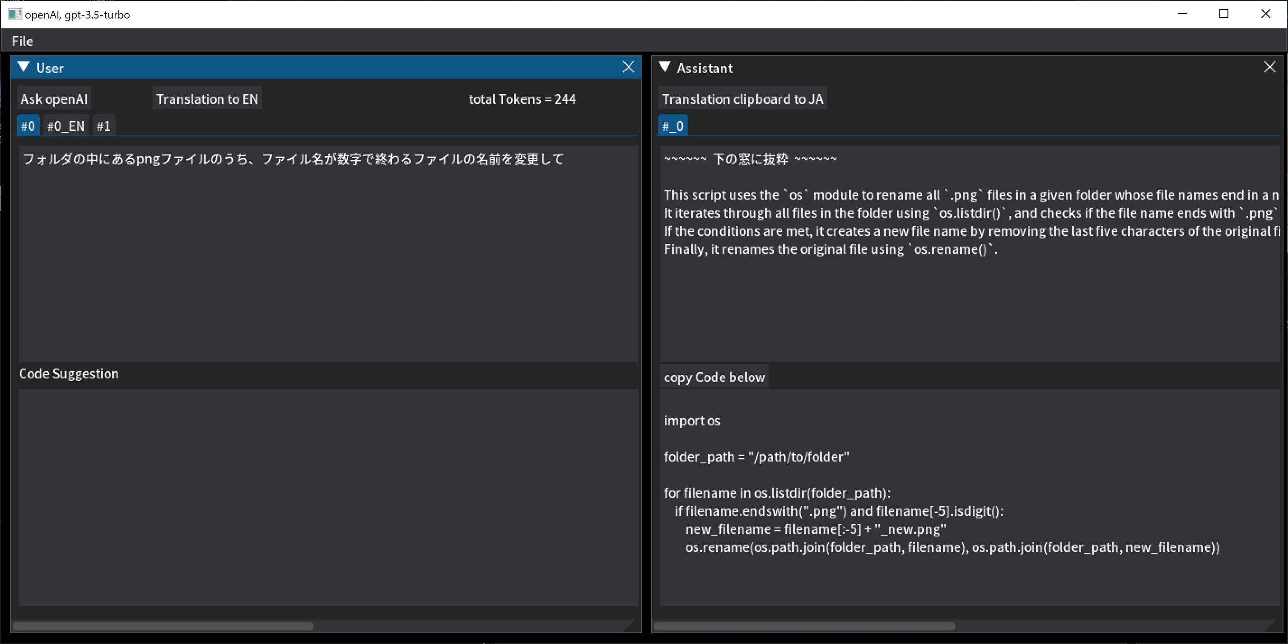Close the Assistant panel
The width and height of the screenshot is (1288, 644).
pos(1269,67)
